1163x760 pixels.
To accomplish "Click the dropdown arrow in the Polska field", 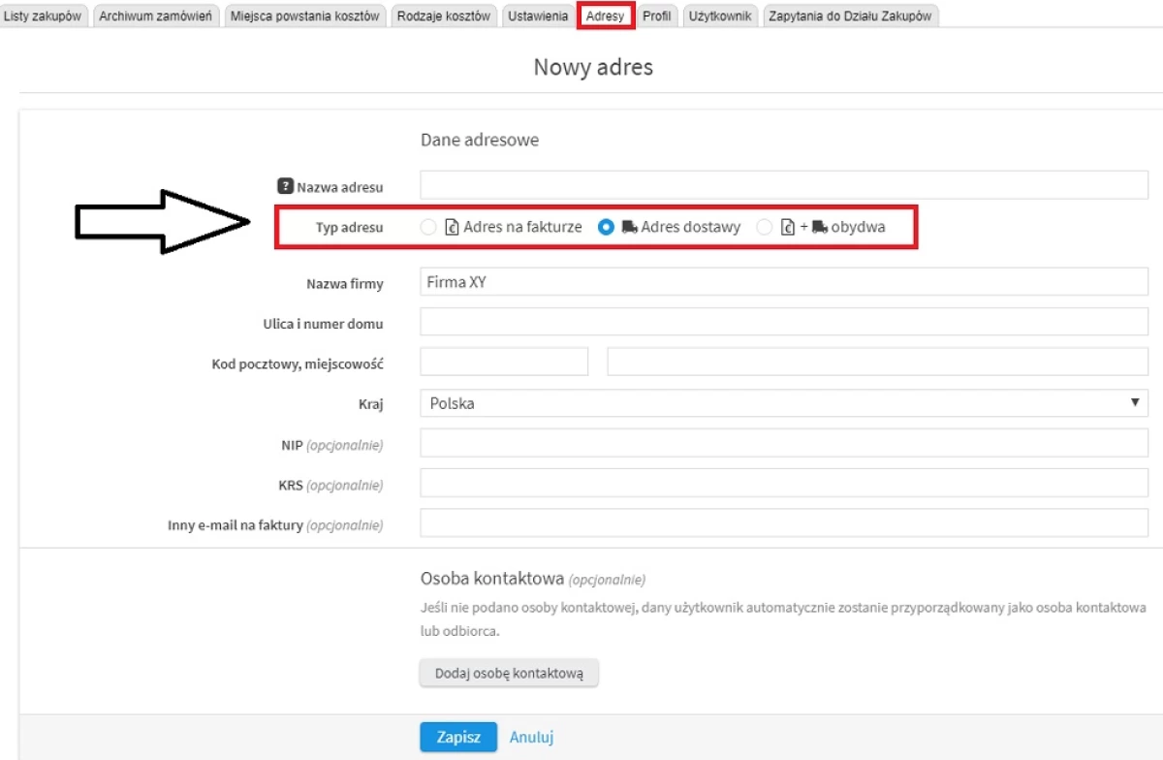I will [1134, 402].
